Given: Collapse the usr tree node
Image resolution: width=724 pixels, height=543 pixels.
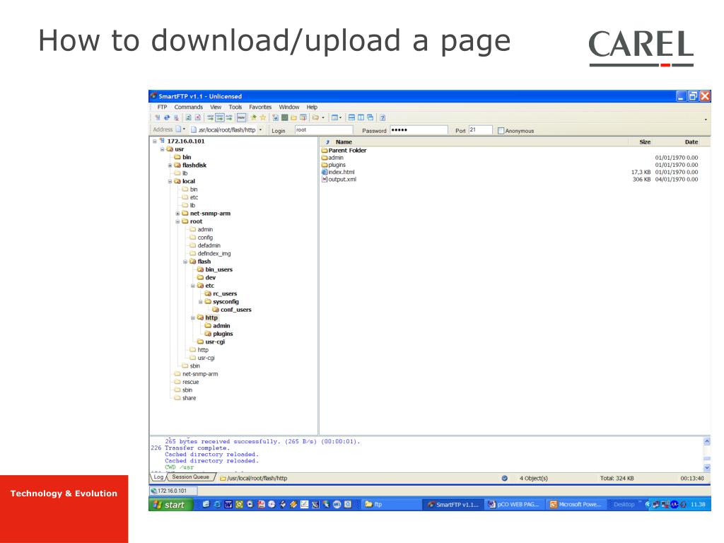Looking at the screenshot, I should (x=162, y=149).
